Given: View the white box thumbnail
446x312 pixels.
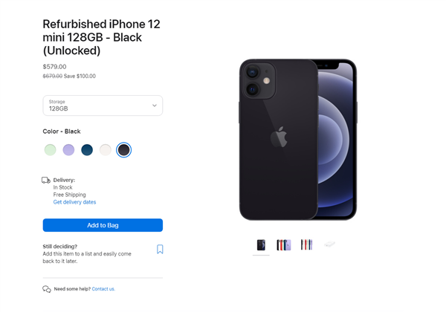Looking at the screenshot, I should coord(329,244).
